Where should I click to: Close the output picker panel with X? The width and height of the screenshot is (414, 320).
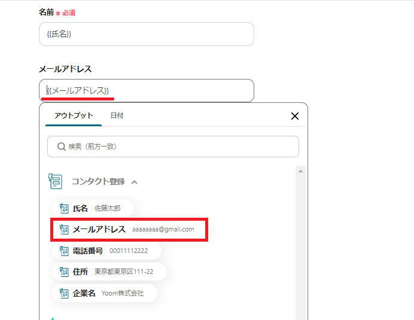[x=295, y=116]
